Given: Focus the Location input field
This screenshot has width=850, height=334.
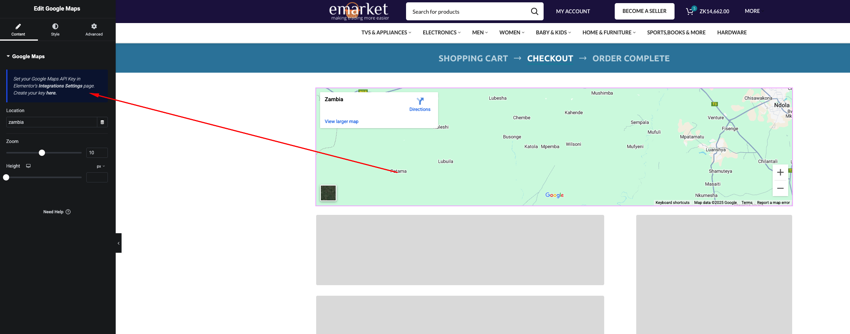Looking at the screenshot, I should (x=52, y=122).
